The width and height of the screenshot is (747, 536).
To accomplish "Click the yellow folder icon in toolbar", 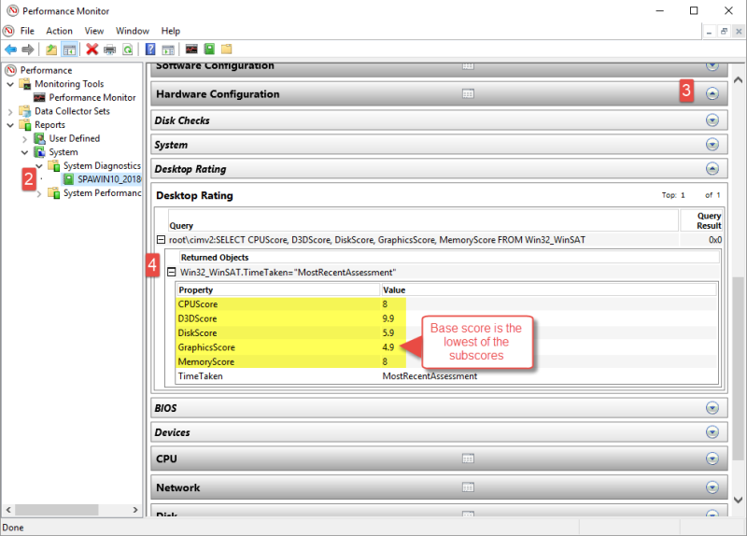I will coord(226,49).
